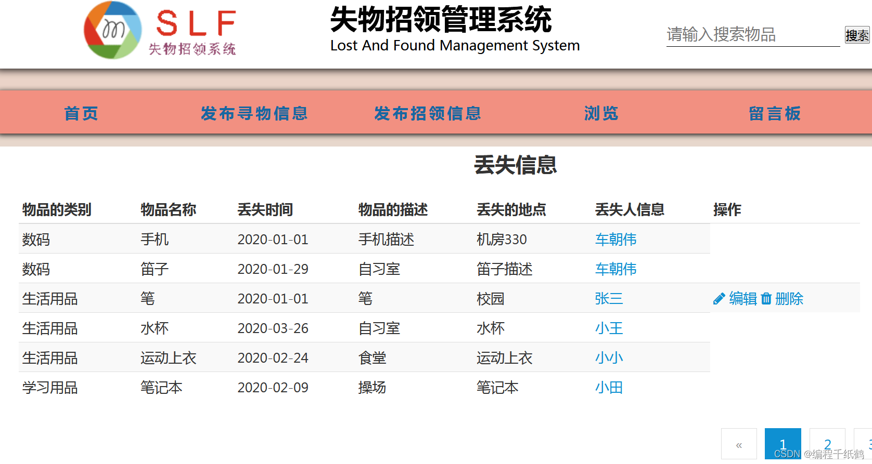The width and height of the screenshot is (872, 464).
Task: Click 删除 link for the 笔 item
Action: 789,299
